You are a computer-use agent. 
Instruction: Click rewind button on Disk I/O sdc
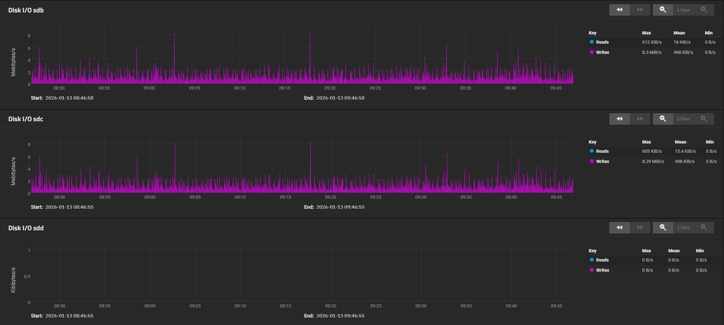(x=619, y=119)
